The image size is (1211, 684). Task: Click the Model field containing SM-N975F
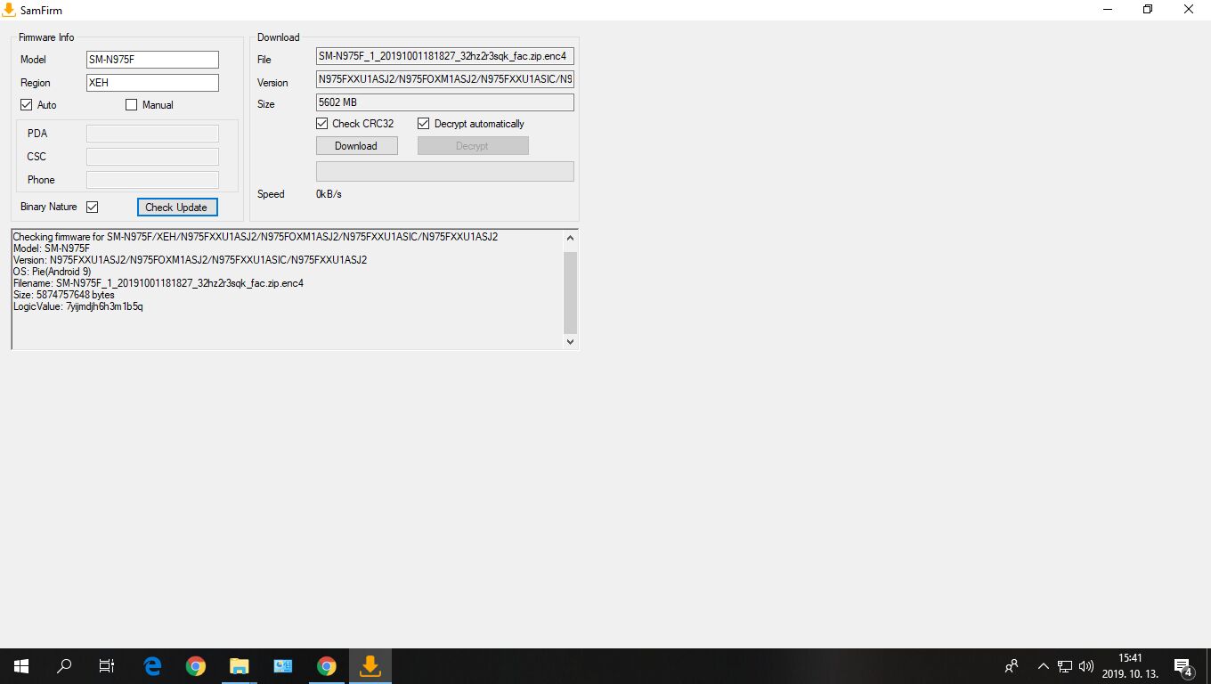pyautogui.click(x=152, y=60)
